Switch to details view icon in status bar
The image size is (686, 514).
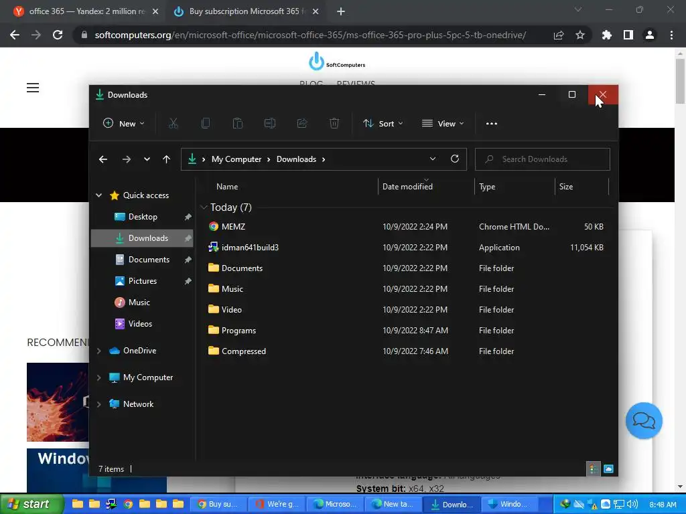point(594,469)
